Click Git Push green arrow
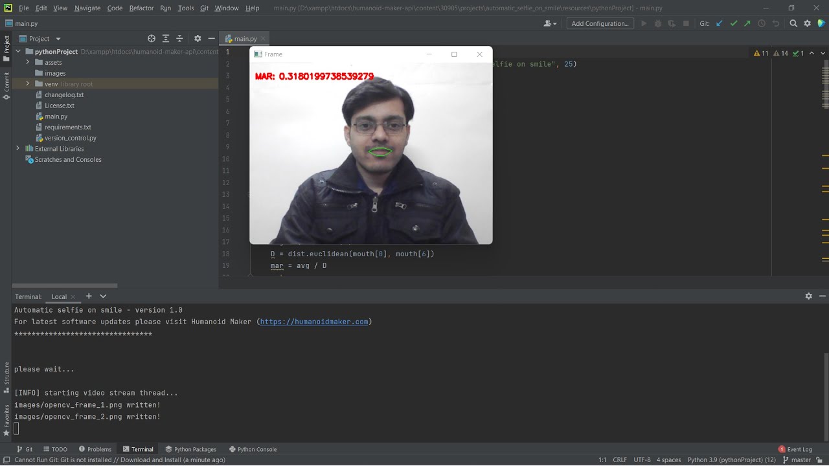 (x=747, y=23)
